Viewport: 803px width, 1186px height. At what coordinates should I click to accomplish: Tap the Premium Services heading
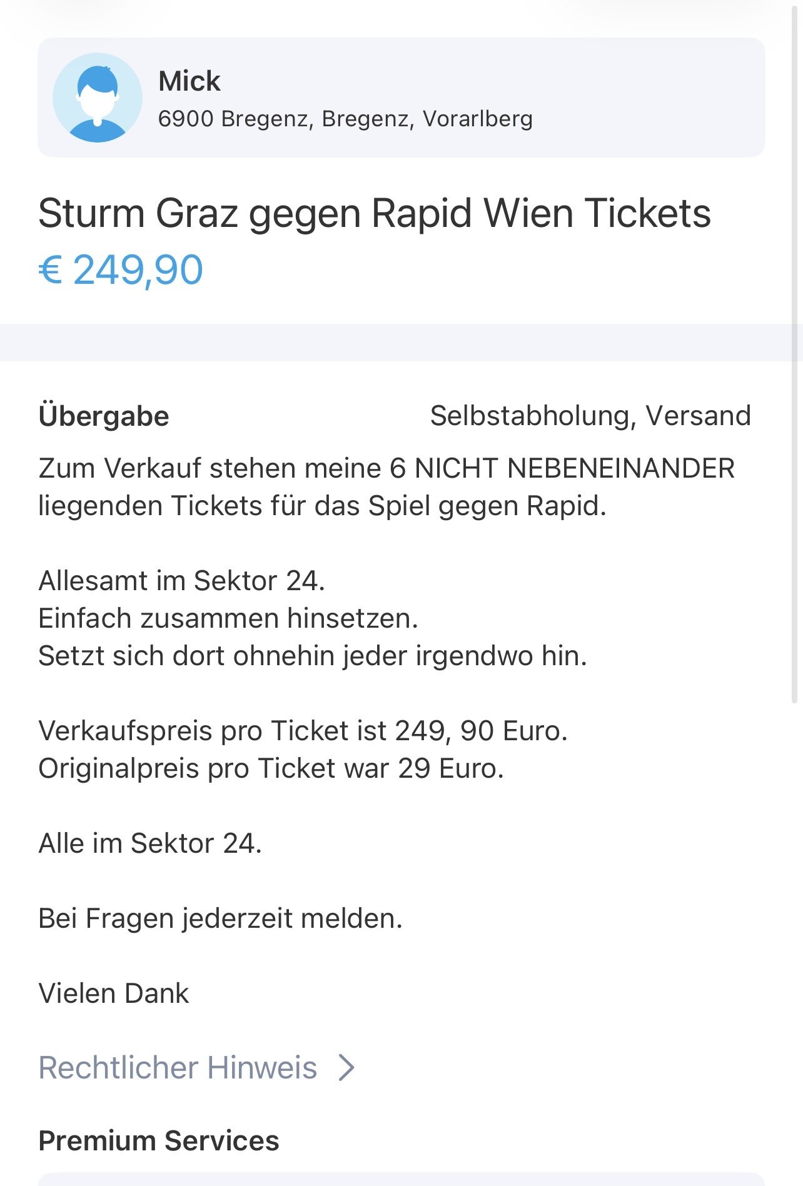tap(159, 1140)
